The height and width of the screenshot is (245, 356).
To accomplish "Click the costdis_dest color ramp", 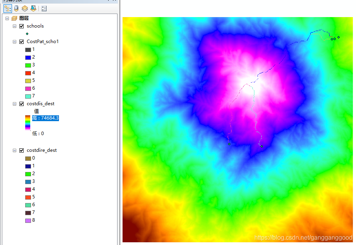I will [28, 123].
